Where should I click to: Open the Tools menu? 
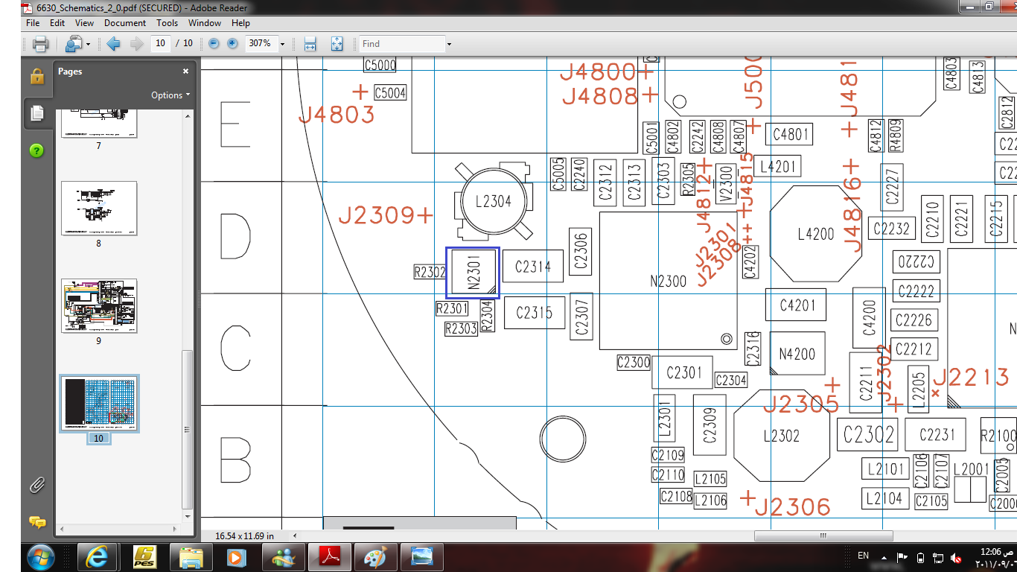click(167, 23)
